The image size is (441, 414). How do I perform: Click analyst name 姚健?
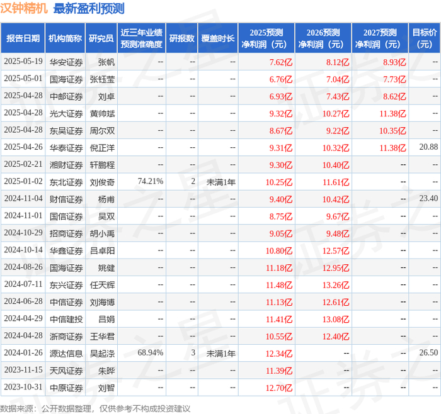tap(106, 268)
